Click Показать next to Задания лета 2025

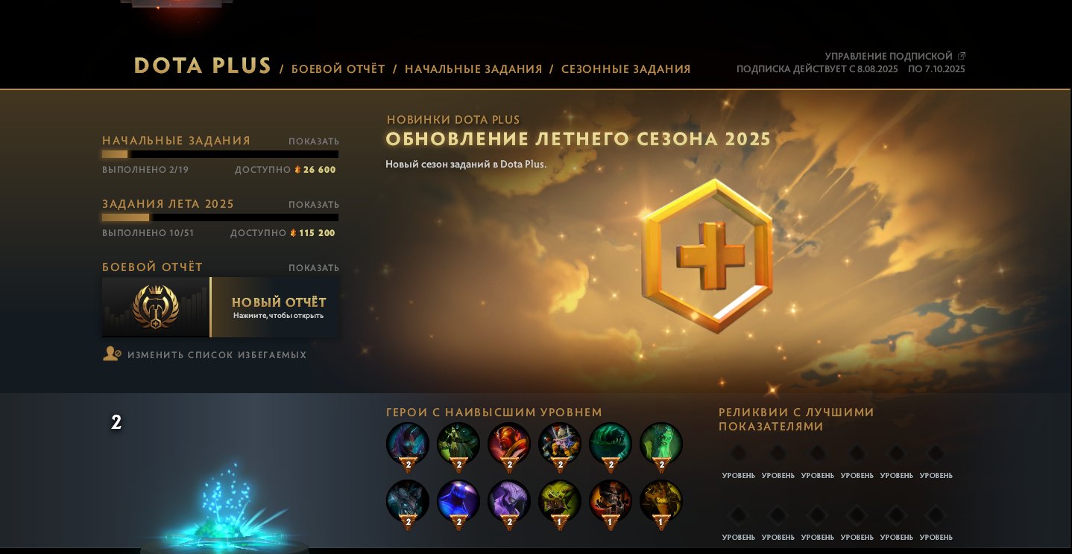[314, 205]
